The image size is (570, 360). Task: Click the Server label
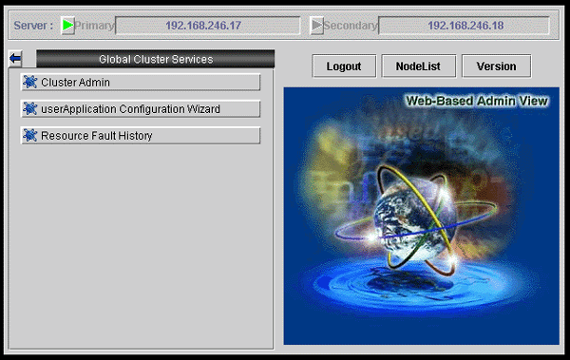33,26
